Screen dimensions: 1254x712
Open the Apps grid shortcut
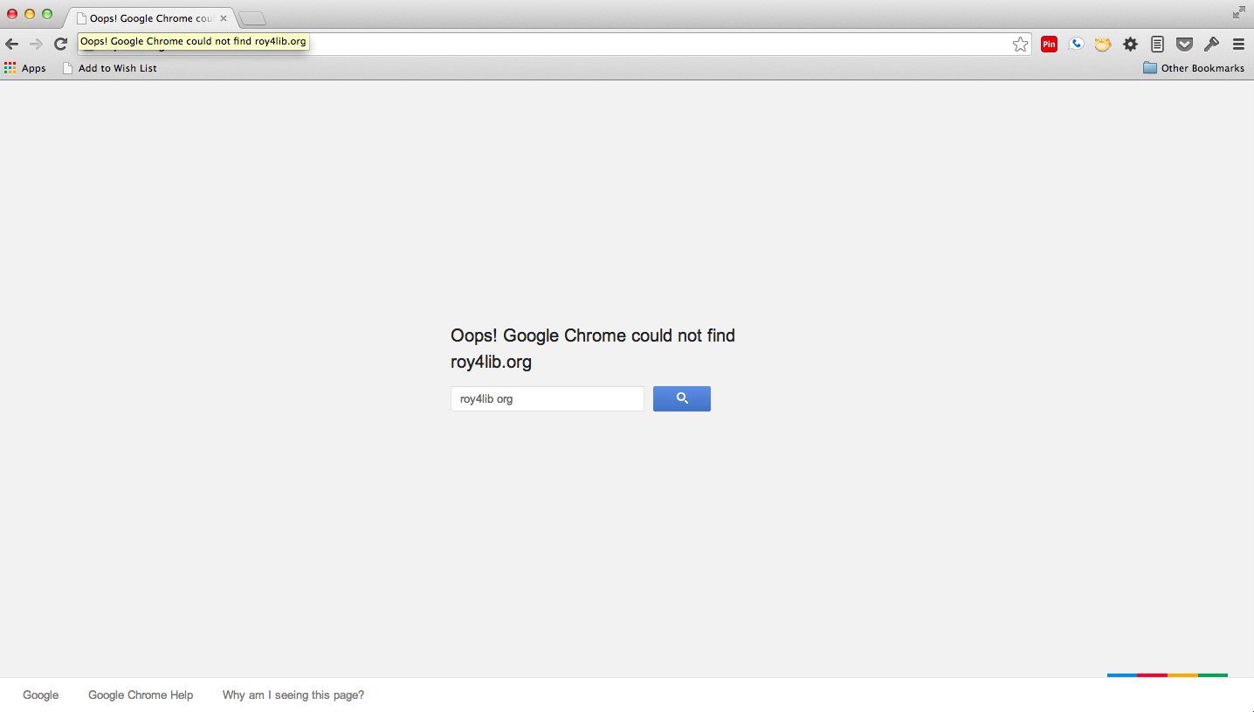click(x=25, y=68)
